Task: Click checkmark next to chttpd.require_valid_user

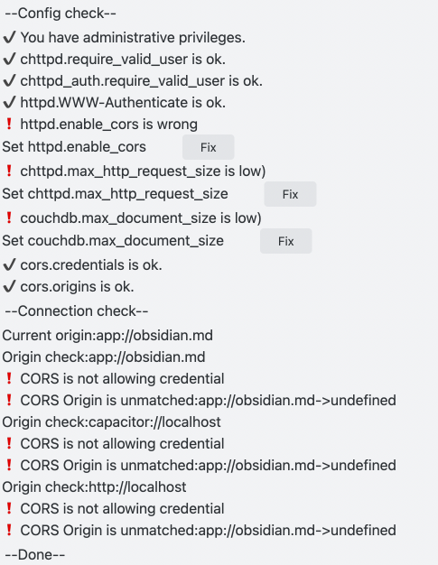Action: click(9, 59)
